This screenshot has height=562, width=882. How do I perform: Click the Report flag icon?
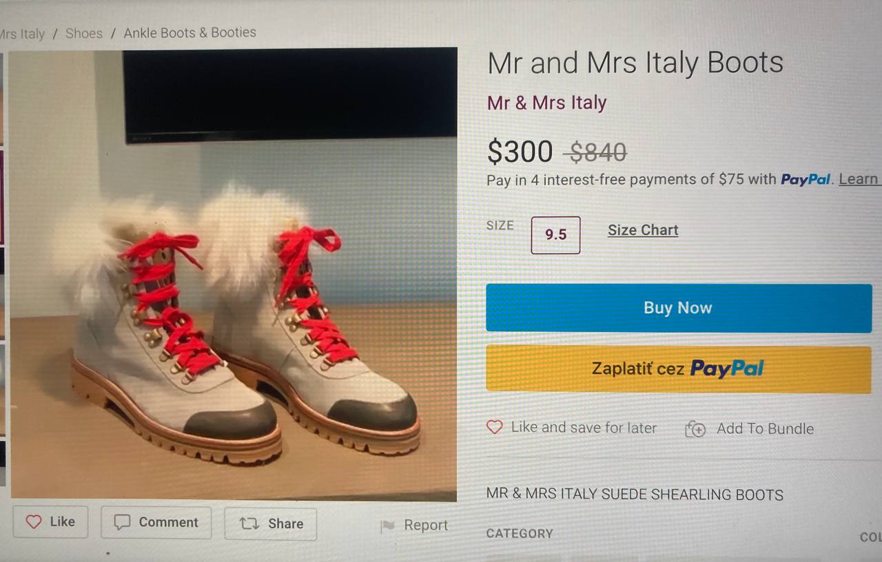388,525
